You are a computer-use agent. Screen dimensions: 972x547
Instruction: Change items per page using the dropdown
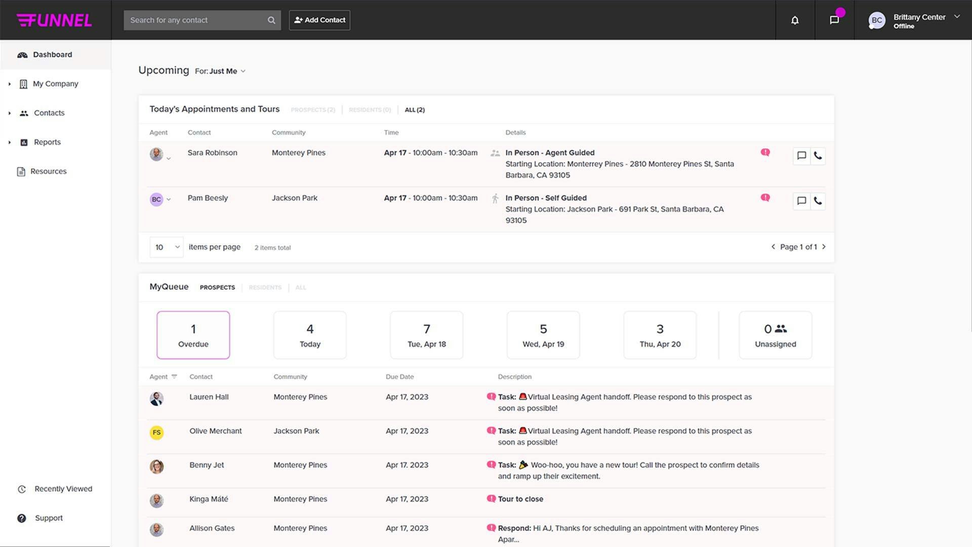(166, 247)
